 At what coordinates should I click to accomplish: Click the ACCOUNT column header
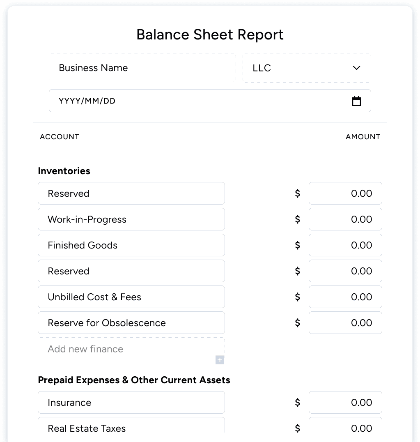(59, 136)
